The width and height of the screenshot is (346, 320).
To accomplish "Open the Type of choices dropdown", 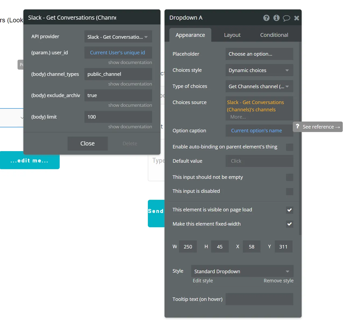I will tap(259, 86).
